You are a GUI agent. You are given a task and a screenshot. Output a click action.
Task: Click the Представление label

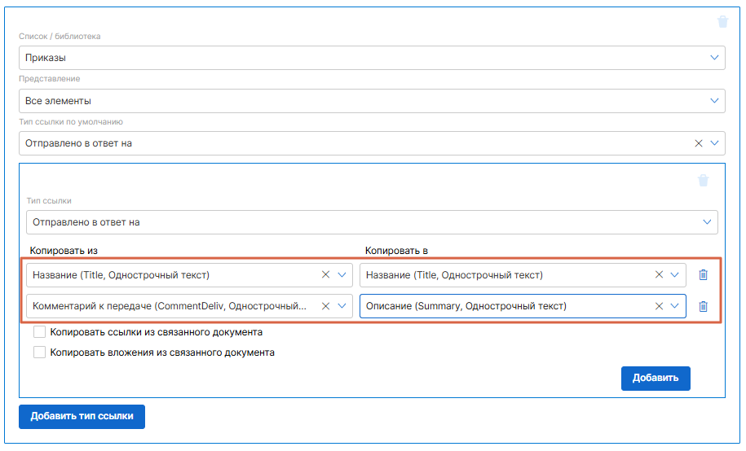[50, 78]
